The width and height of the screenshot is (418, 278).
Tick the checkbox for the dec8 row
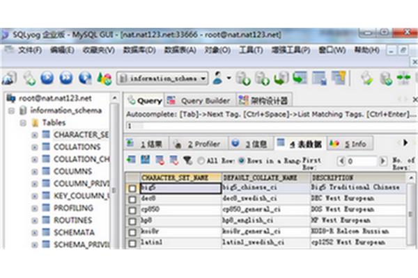tap(132, 199)
